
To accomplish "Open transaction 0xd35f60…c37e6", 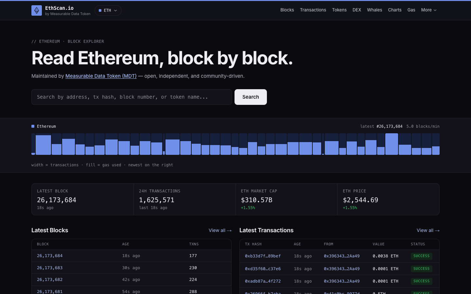I will pos(263,269).
